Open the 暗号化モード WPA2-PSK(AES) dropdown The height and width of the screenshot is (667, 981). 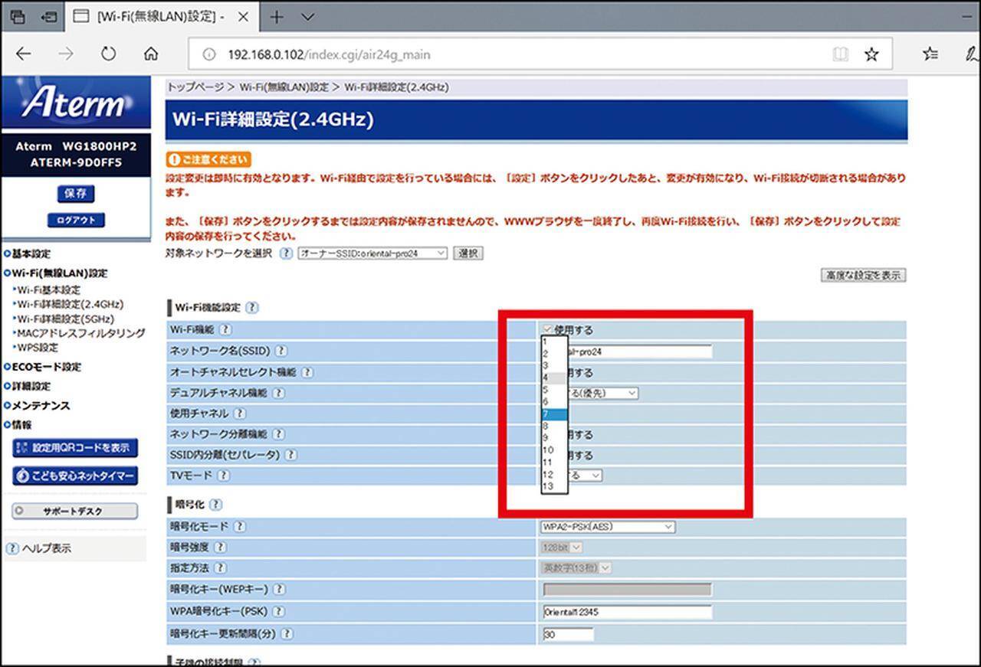(x=608, y=527)
